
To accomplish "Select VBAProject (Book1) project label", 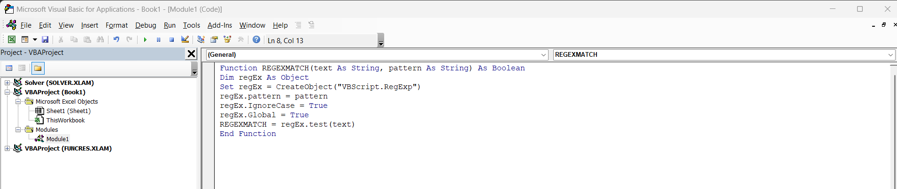I will [55, 92].
